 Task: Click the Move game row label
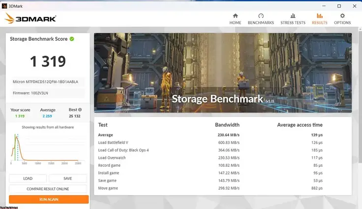tap(108, 188)
